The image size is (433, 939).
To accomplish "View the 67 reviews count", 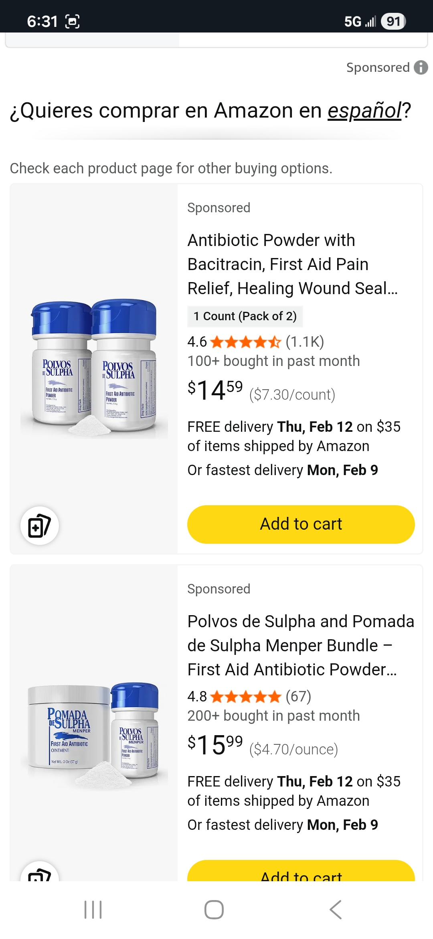I will tap(298, 697).
